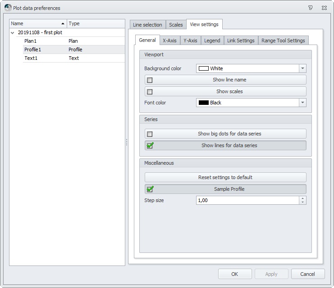Click the Apply button
The image size is (334, 288).
(x=271, y=274)
